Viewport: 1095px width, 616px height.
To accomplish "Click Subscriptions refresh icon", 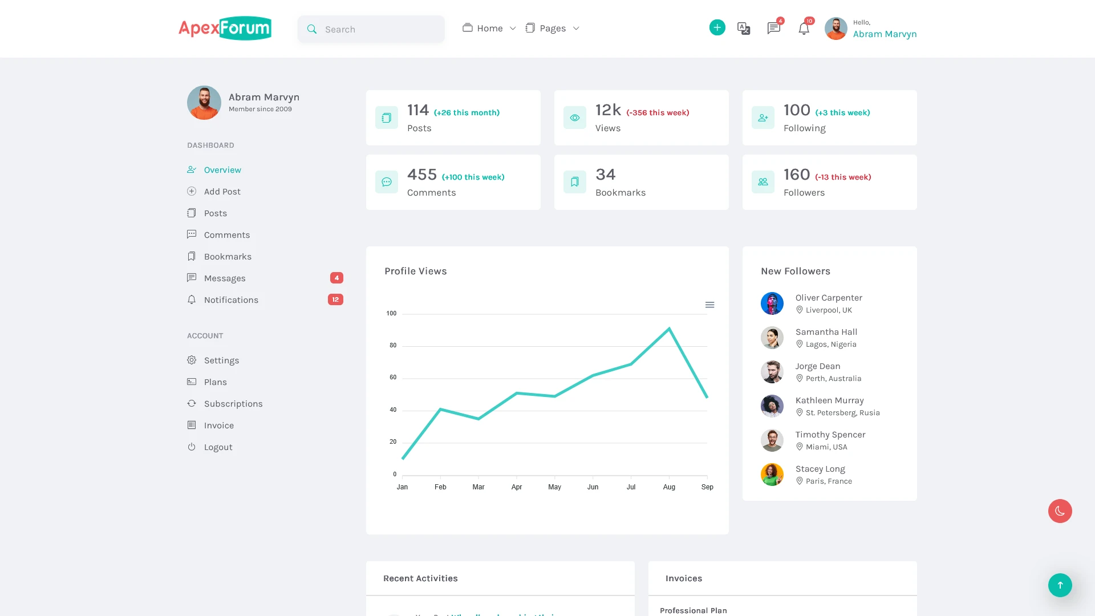I will click(192, 403).
